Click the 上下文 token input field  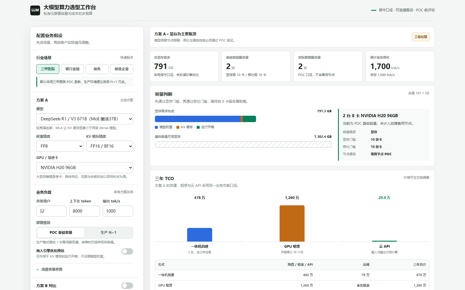85,211
